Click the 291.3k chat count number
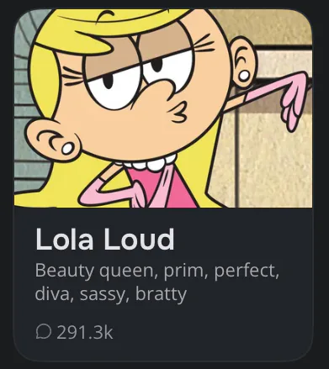Viewport: 329px width, 369px height. [85, 332]
